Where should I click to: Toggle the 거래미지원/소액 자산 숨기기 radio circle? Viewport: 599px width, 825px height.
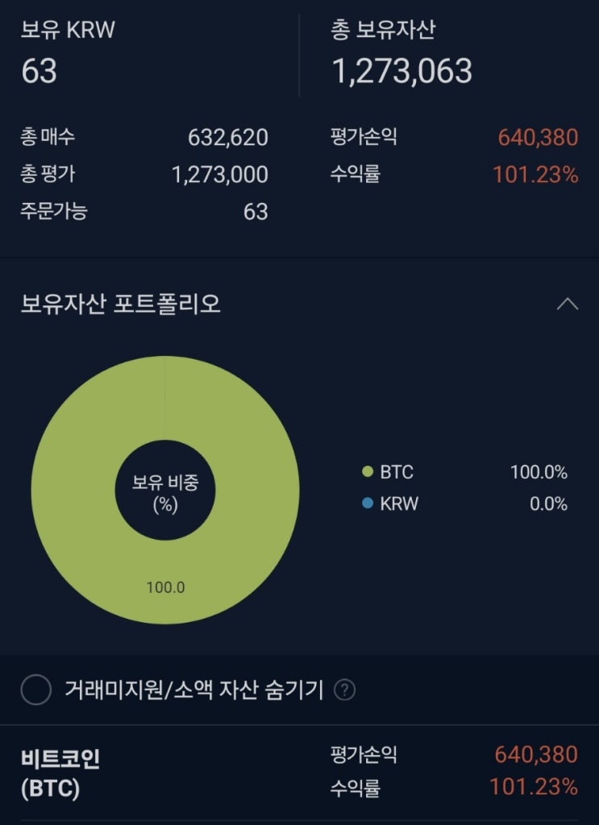click(x=36, y=690)
